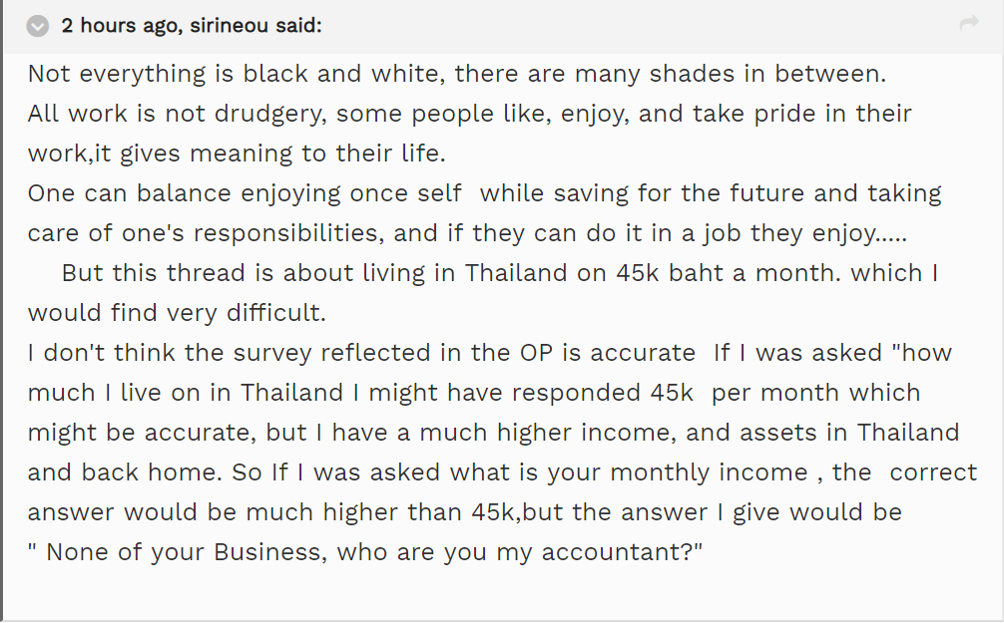Click the line starting "might be accurate, but I have"
This screenshot has height=623, width=1004.
click(494, 433)
